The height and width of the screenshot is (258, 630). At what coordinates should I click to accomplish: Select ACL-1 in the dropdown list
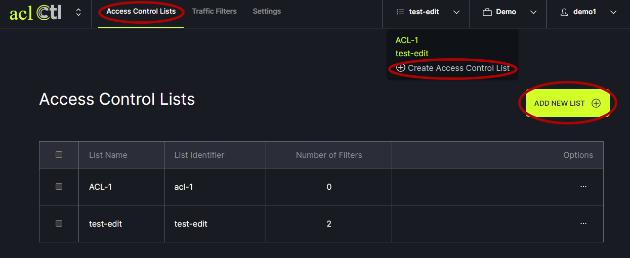click(407, 40)
